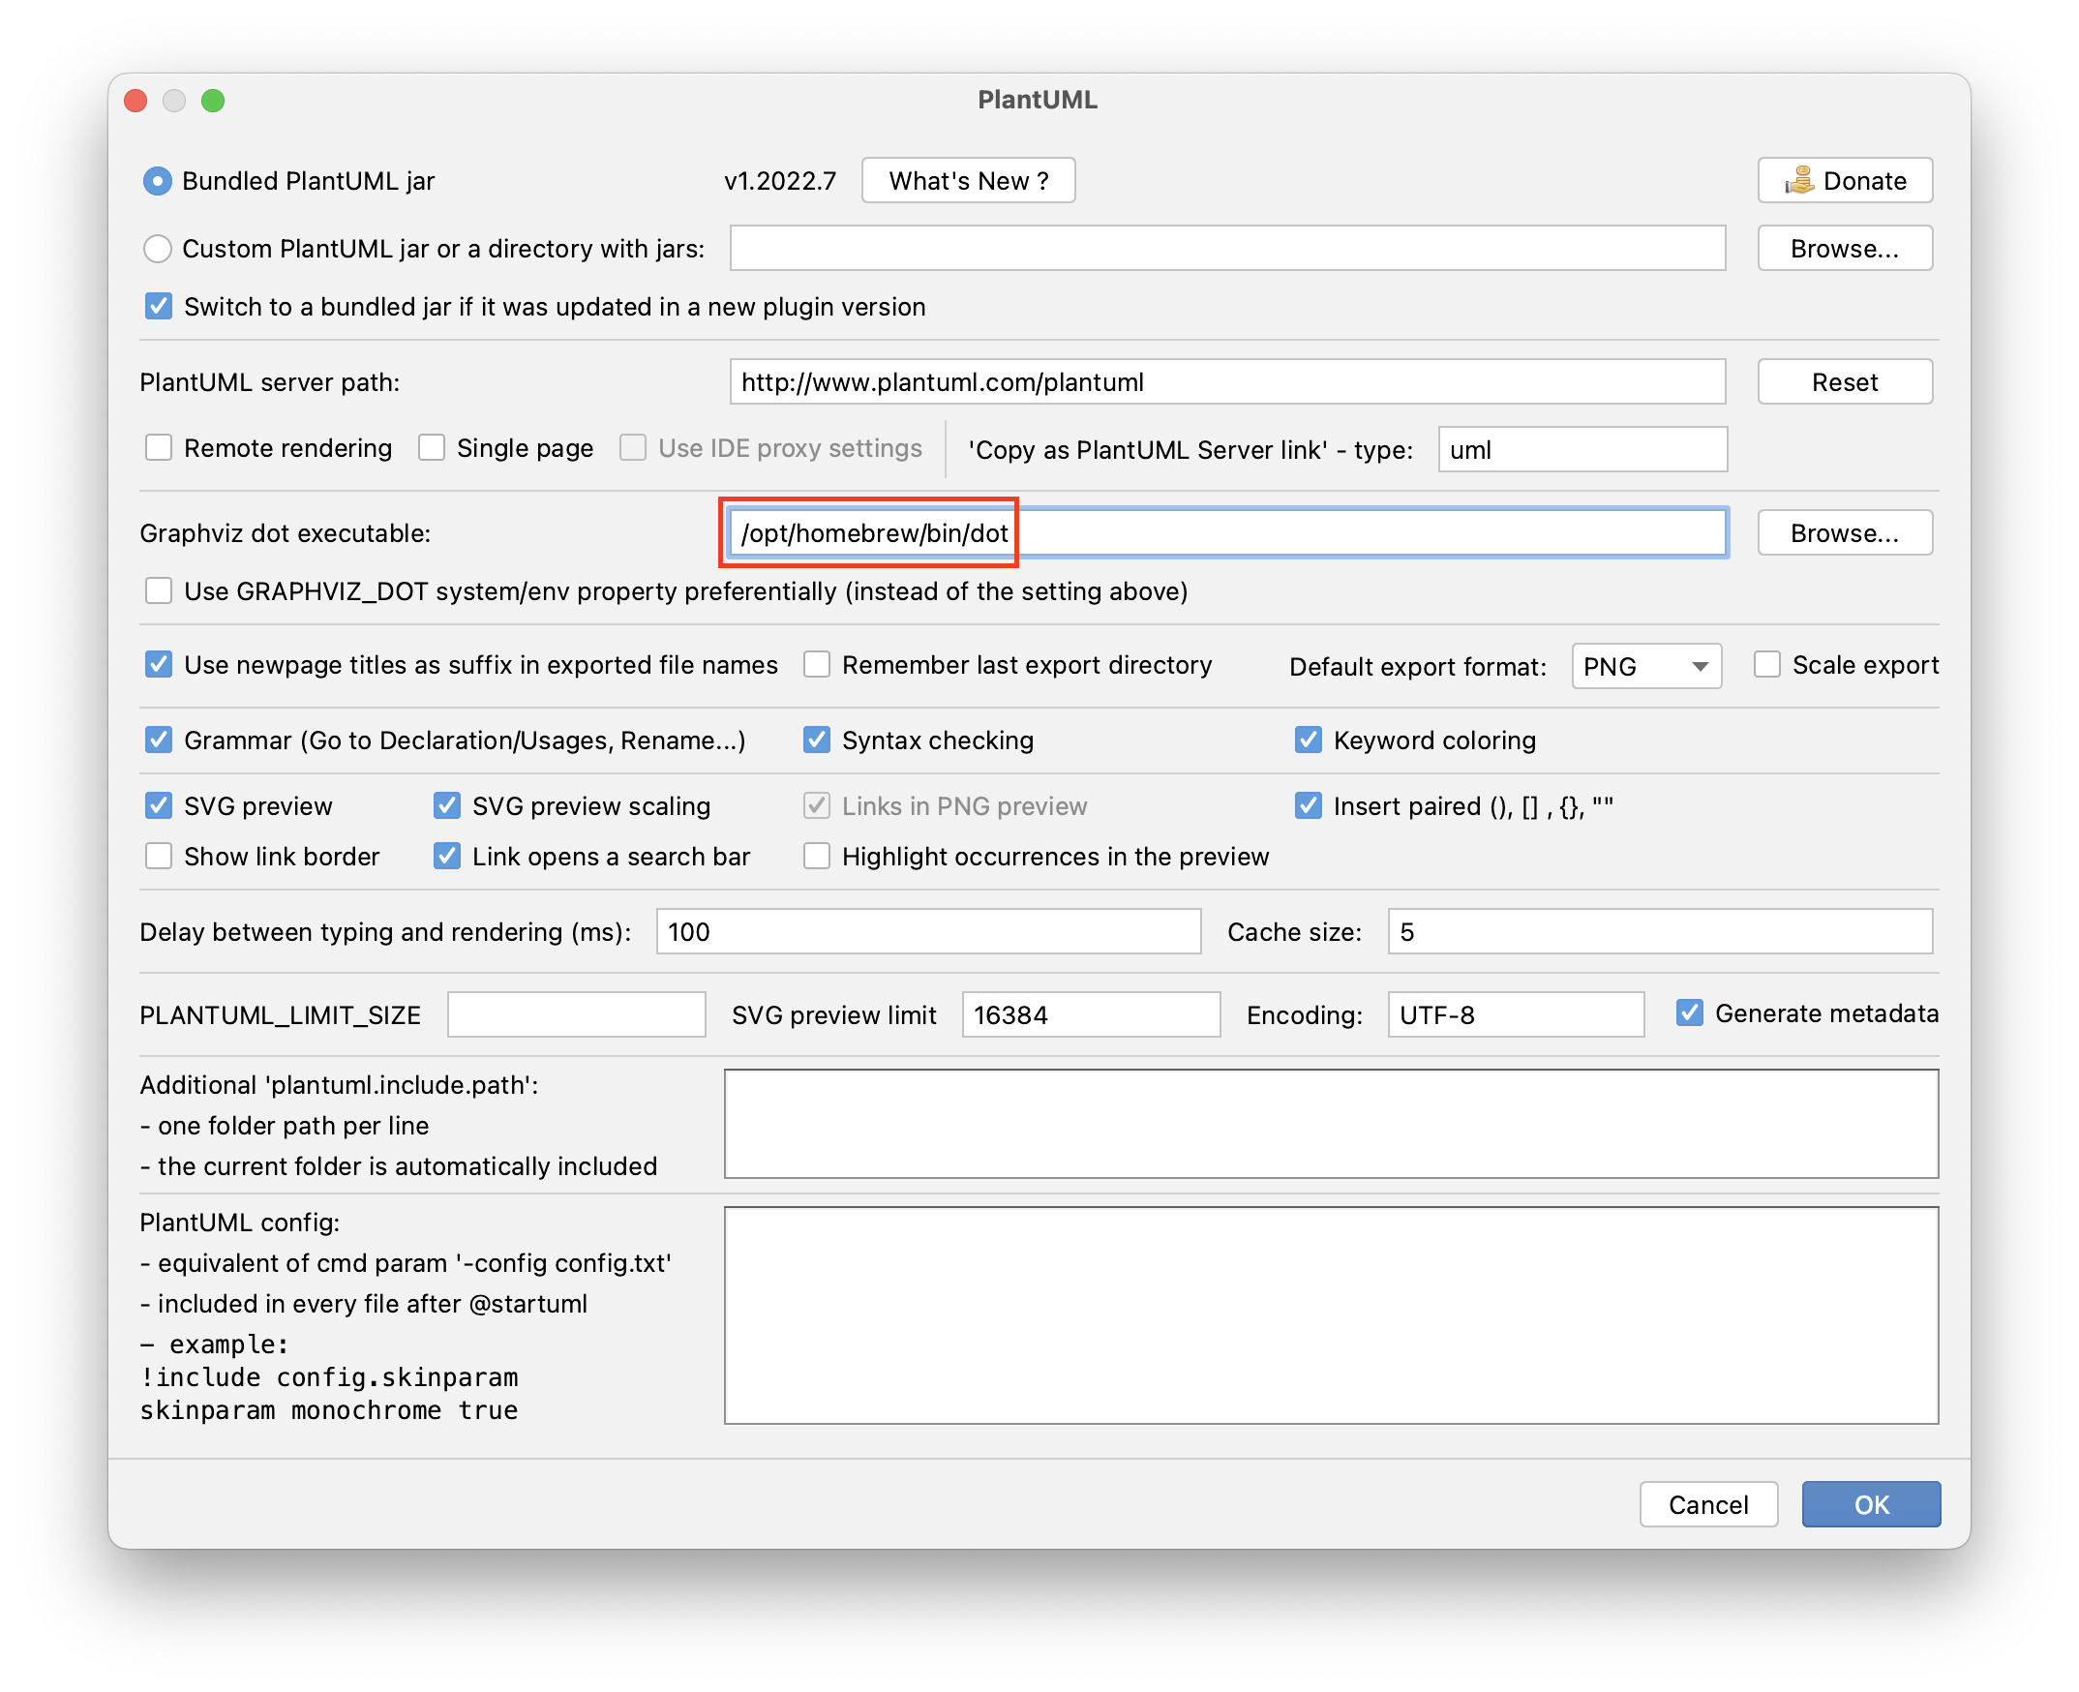Image resolution: width=2079 pixels, height=1692 pixels.
Task: Click the Cache size field
Action: pyautogui.click(x=1659, y=932)
